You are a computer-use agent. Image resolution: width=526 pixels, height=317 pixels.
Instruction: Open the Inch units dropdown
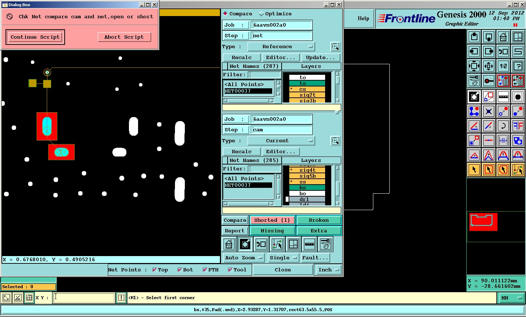328,270
